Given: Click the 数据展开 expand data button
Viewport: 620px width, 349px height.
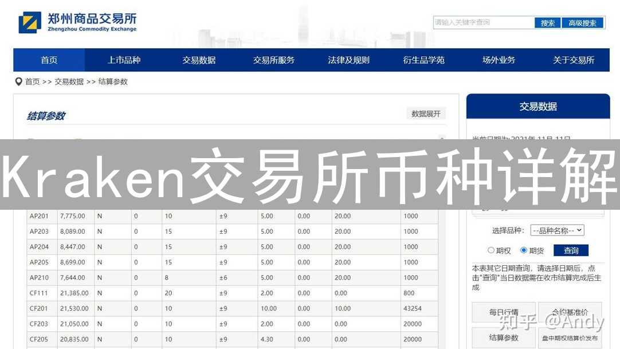Looking at the screenshot, I should pos(426,114).
